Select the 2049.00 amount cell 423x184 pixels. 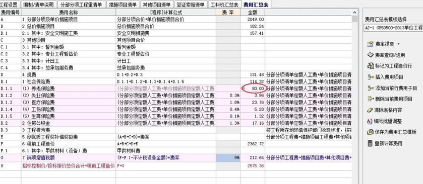(253, 20)
